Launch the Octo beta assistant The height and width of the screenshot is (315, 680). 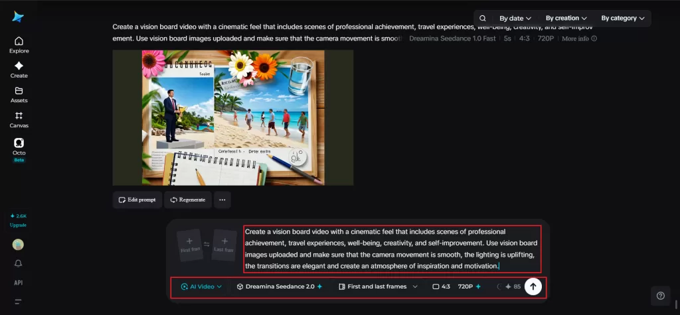coord(19,149)
